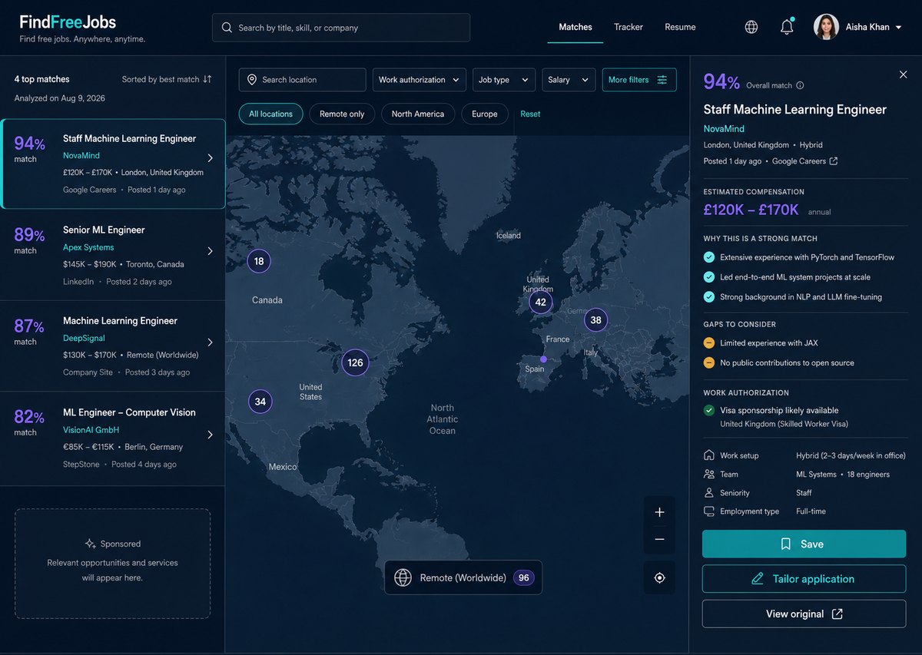Click the location pin icon in Search location
This screenshot has width=922, height=655.
[x=252, y=80]
